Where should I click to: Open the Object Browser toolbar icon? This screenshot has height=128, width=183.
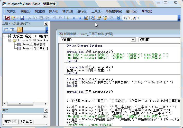coord(105,18)
